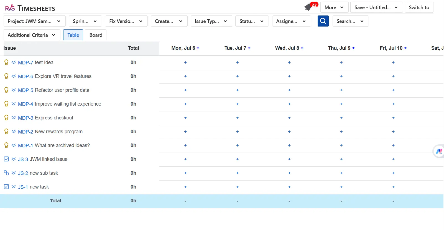
Task: Log work on MDP-7 for Monday
Action: [185, 62]
